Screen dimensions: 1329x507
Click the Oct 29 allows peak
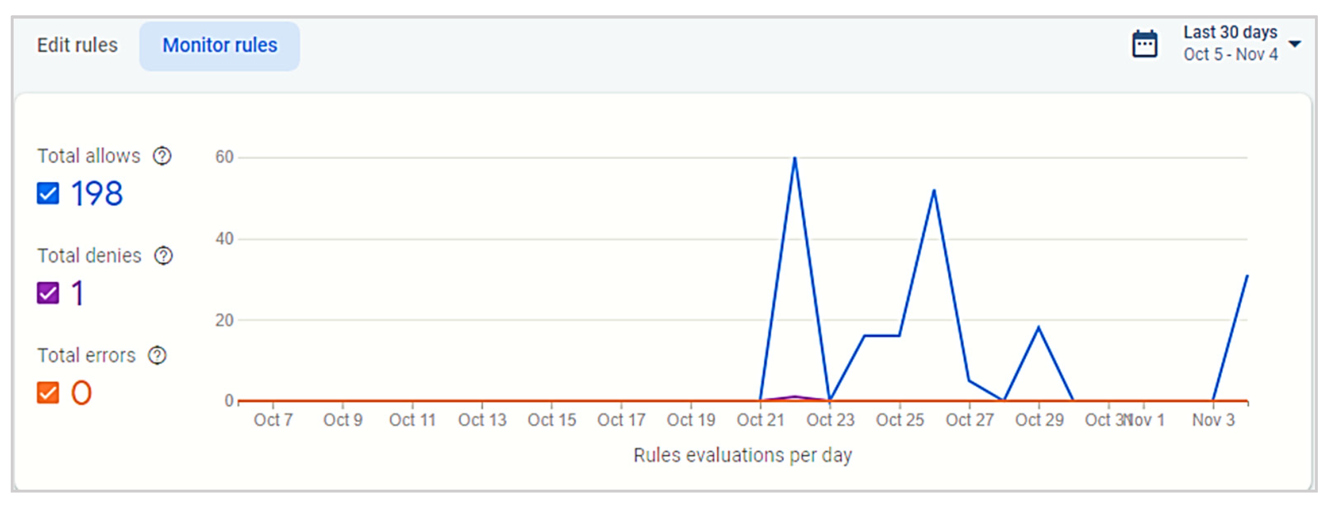point(1038,328)
